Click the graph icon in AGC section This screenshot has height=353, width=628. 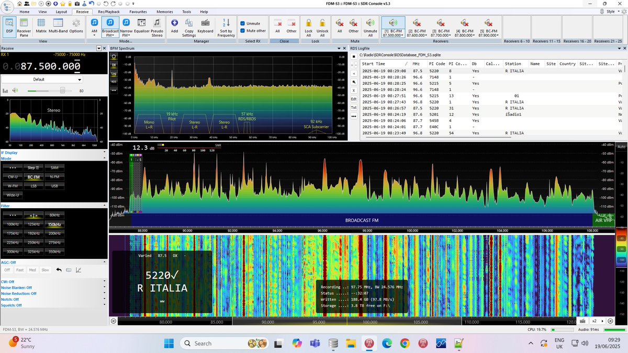(x=78, y=270)
